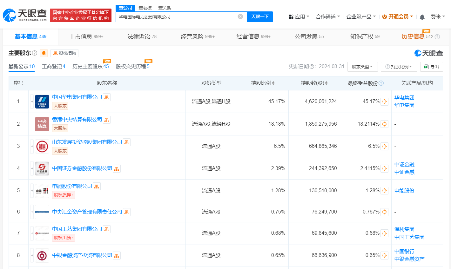Clear the search box via the × icon
451x269 pixels.
pos(240,16)
